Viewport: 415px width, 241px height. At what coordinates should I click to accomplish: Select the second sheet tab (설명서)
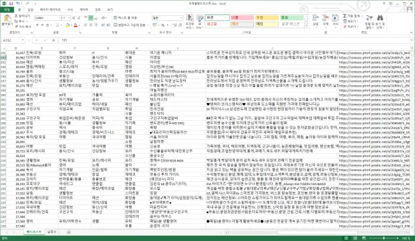coord(52,232)
